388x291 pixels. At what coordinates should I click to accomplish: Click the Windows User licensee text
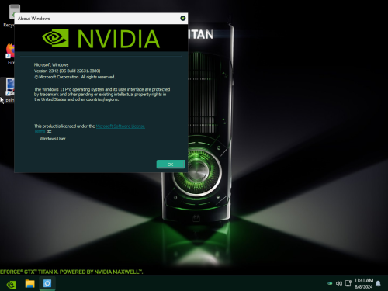pyautogui.click(x=53, y=139)
